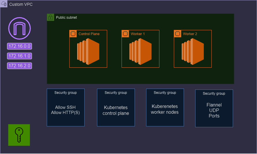
Task: Select Security group heading above Allow SSH
Action: 66,93
